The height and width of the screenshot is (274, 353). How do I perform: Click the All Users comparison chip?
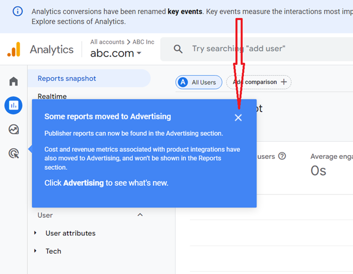(199, 82)
